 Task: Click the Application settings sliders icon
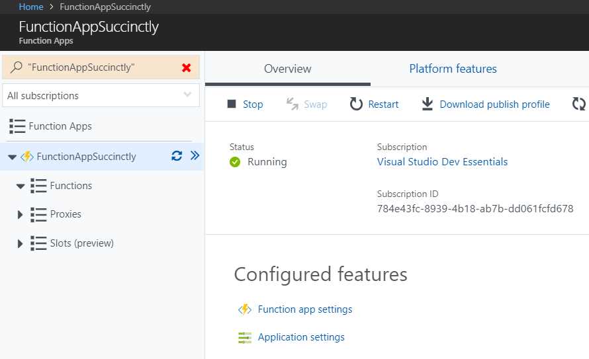pyautogui.click(x=245, y=338)
